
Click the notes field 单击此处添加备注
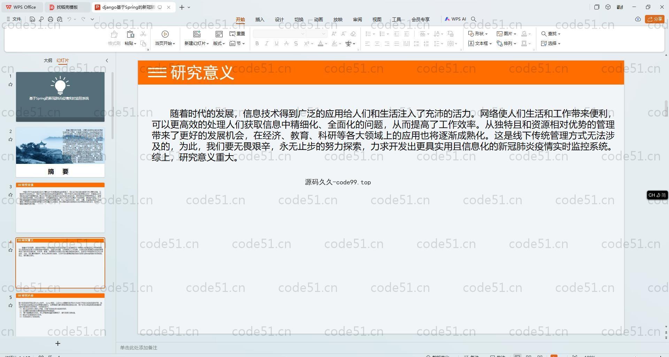[139, 348]
